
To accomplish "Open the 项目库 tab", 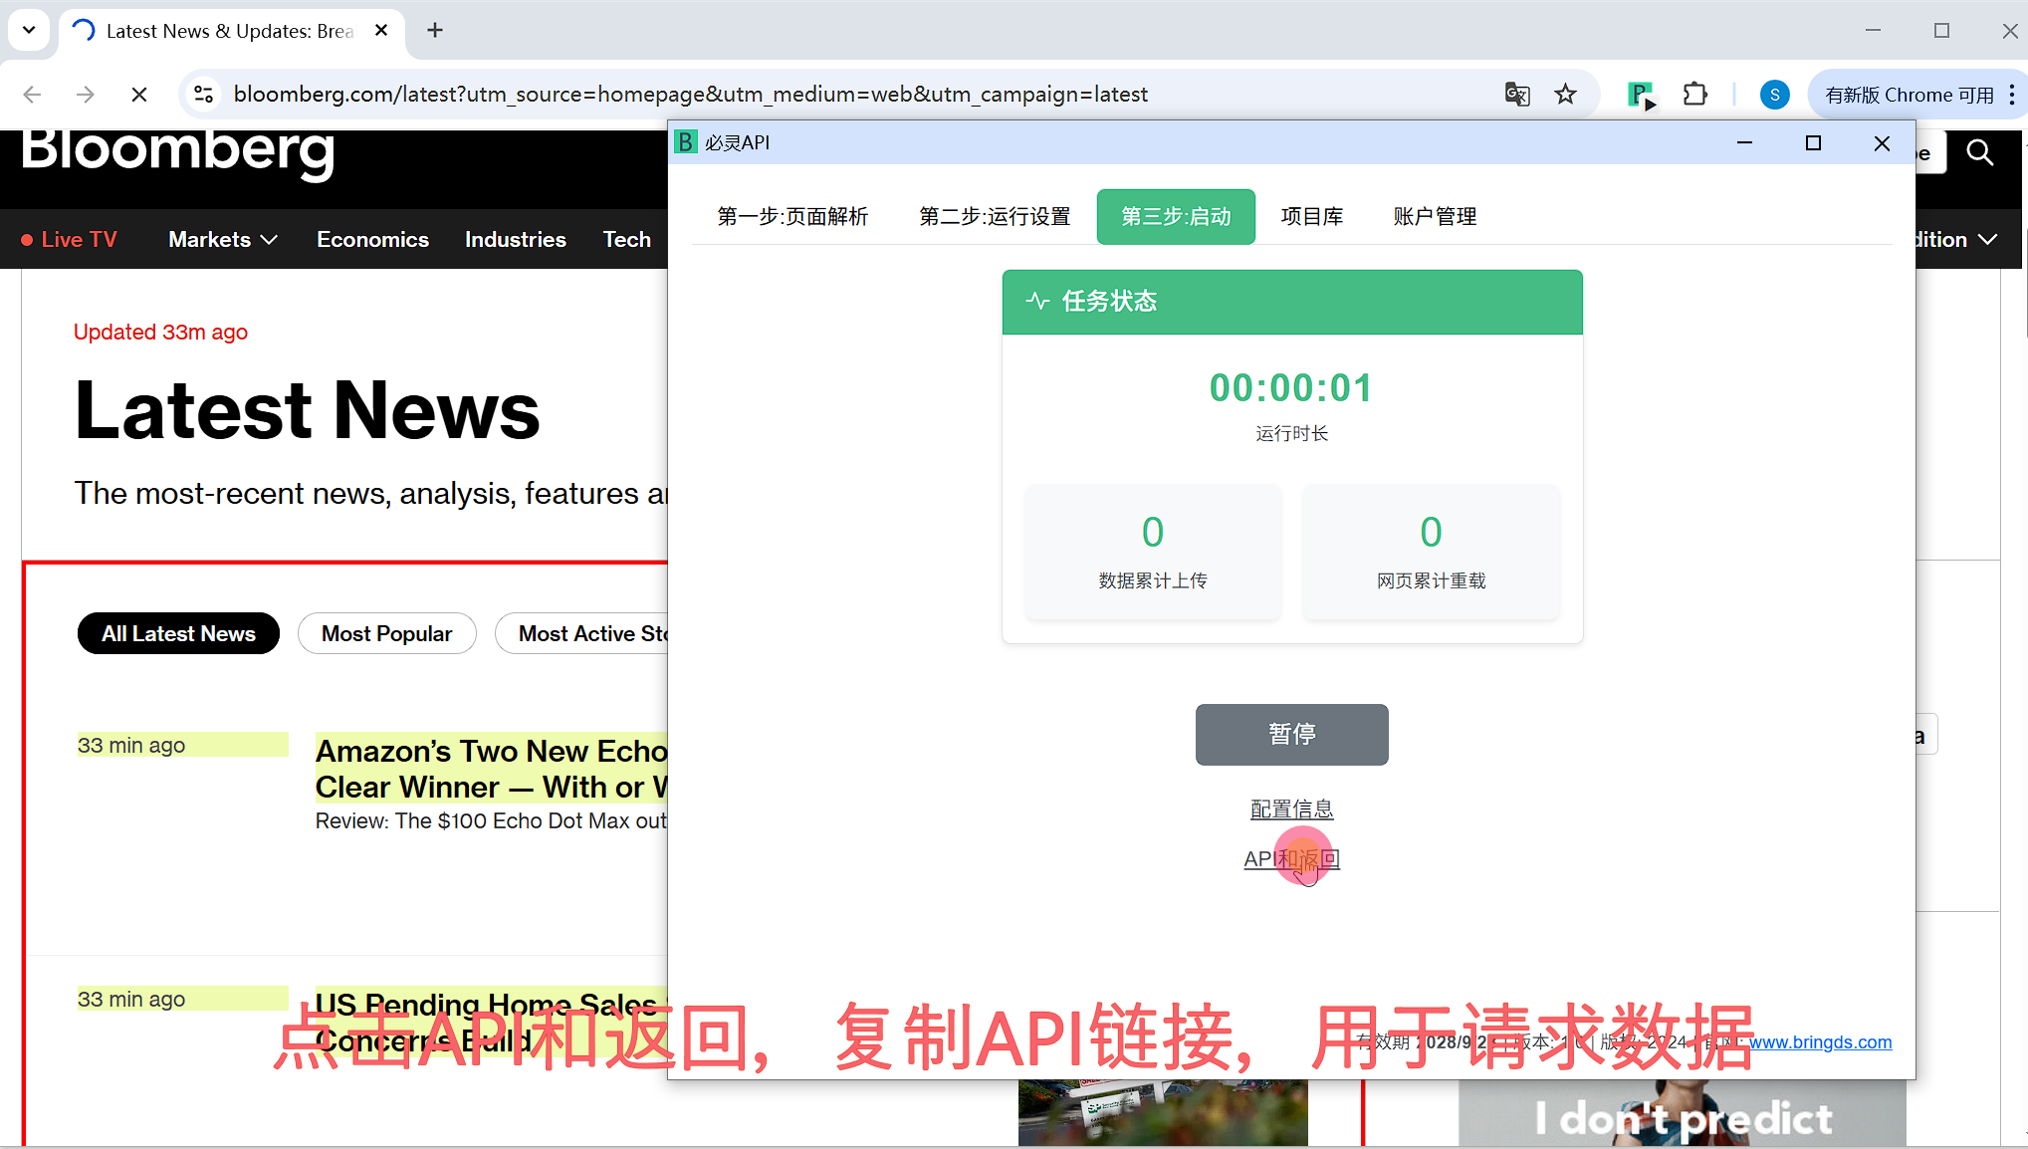I will (1311, 216).
